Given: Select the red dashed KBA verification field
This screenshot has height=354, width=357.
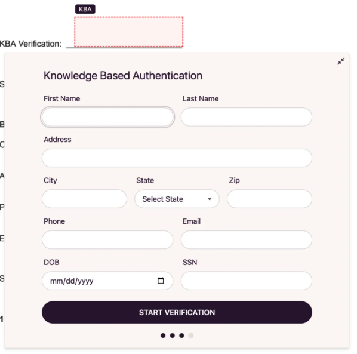Looking at the screenshot, I should click(x=129, y=32).
